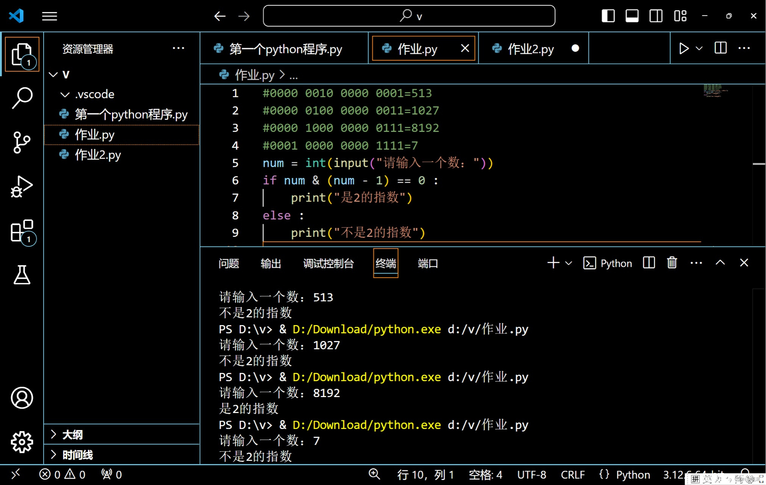Change indentation via 空格: 4

(x=485, y=474)
